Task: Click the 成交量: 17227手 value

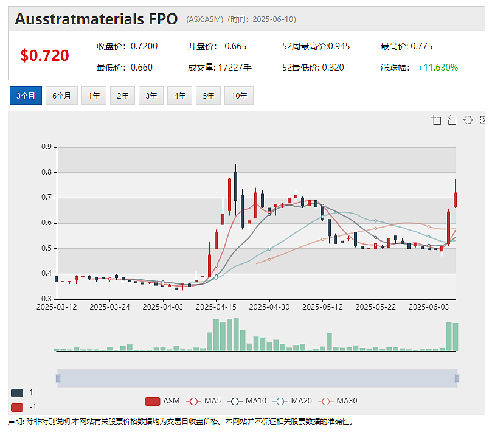Action: [220, 68]
